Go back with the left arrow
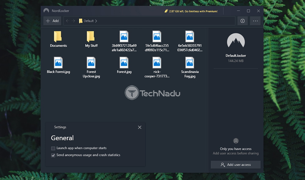305x180 pixels. (x=67, y=21)
